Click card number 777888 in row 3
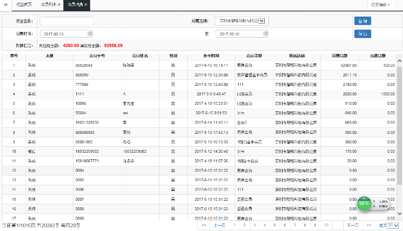403x231 pixels. (82, 85)
